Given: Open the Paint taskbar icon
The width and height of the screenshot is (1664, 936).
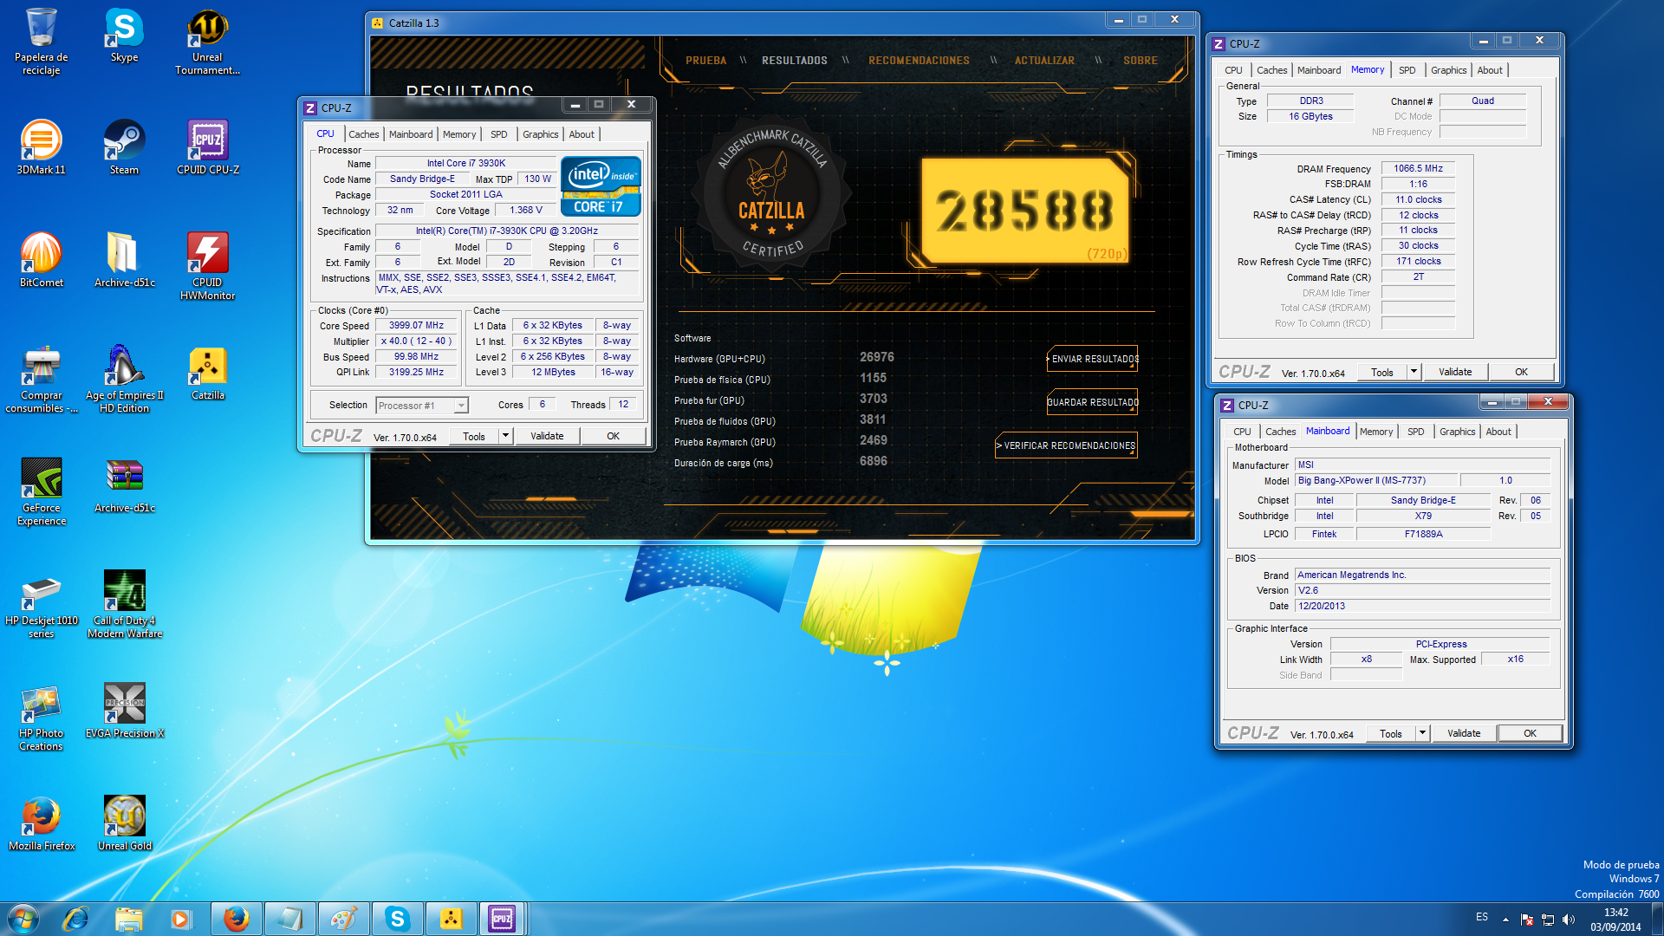Looking at the screenshot, I should pyautogui.click(x=343, y=919).
